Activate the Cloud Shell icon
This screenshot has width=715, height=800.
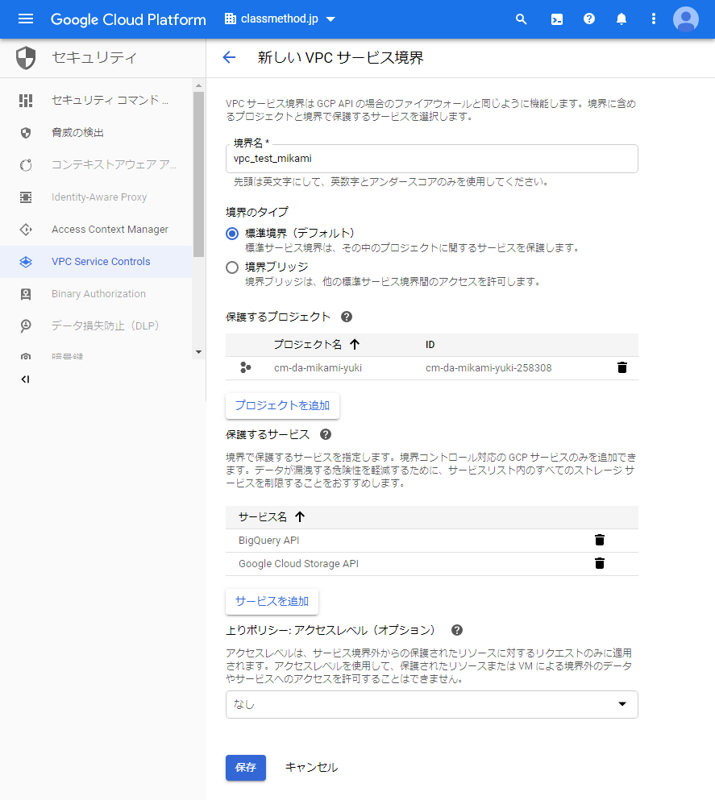pos(556,19)
